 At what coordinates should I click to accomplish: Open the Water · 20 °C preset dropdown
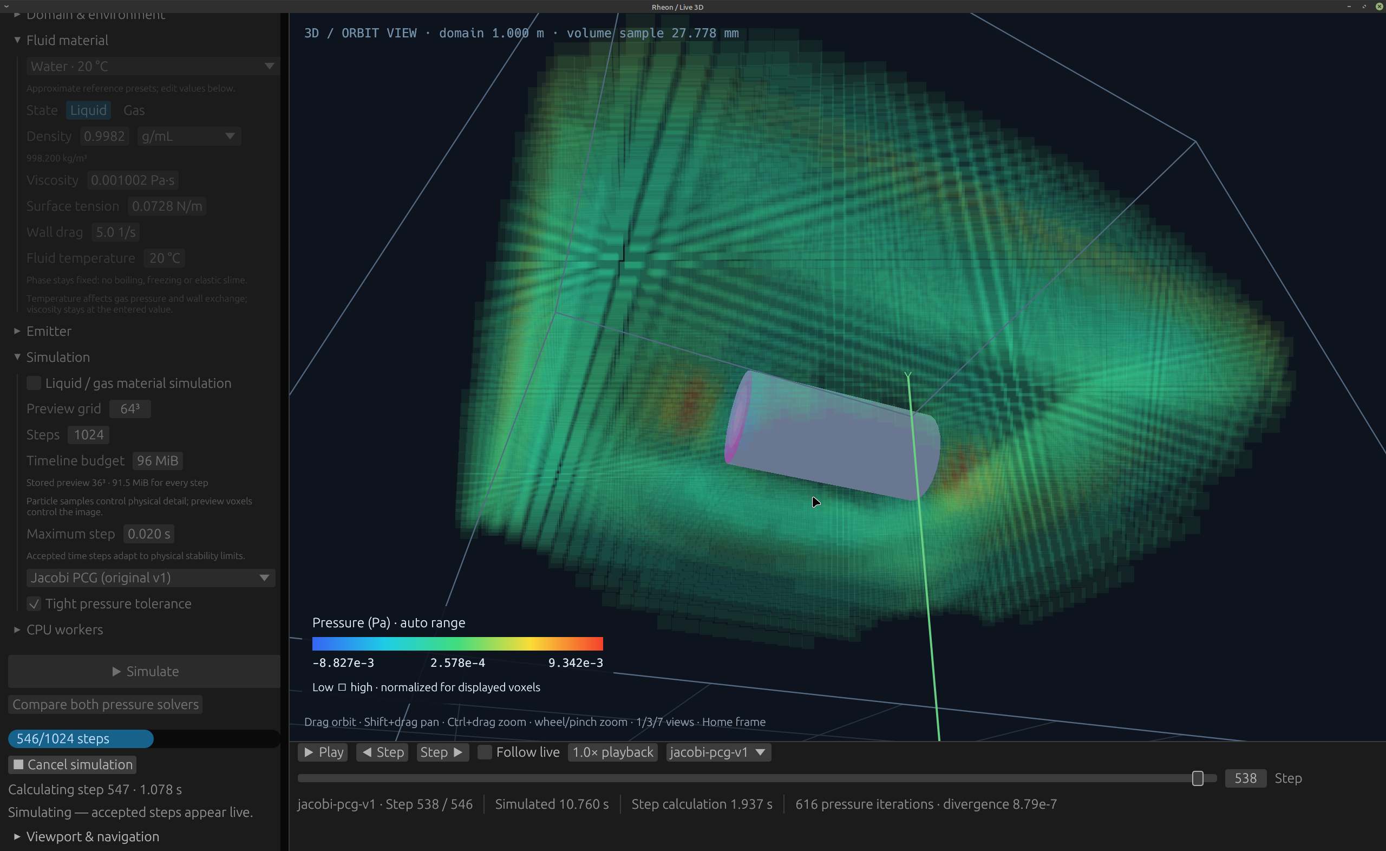point(153,67)
